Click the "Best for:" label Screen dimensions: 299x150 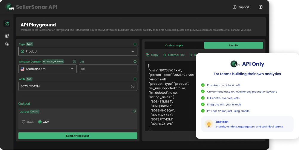222,122
